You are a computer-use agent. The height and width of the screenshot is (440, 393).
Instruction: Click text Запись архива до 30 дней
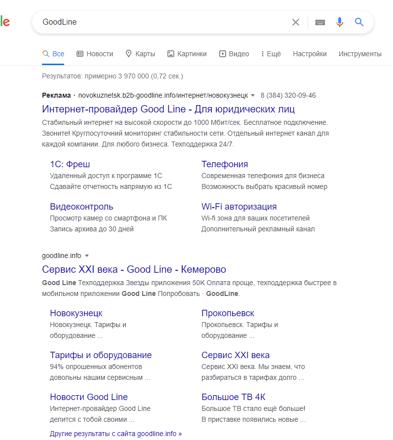point(91,229)
